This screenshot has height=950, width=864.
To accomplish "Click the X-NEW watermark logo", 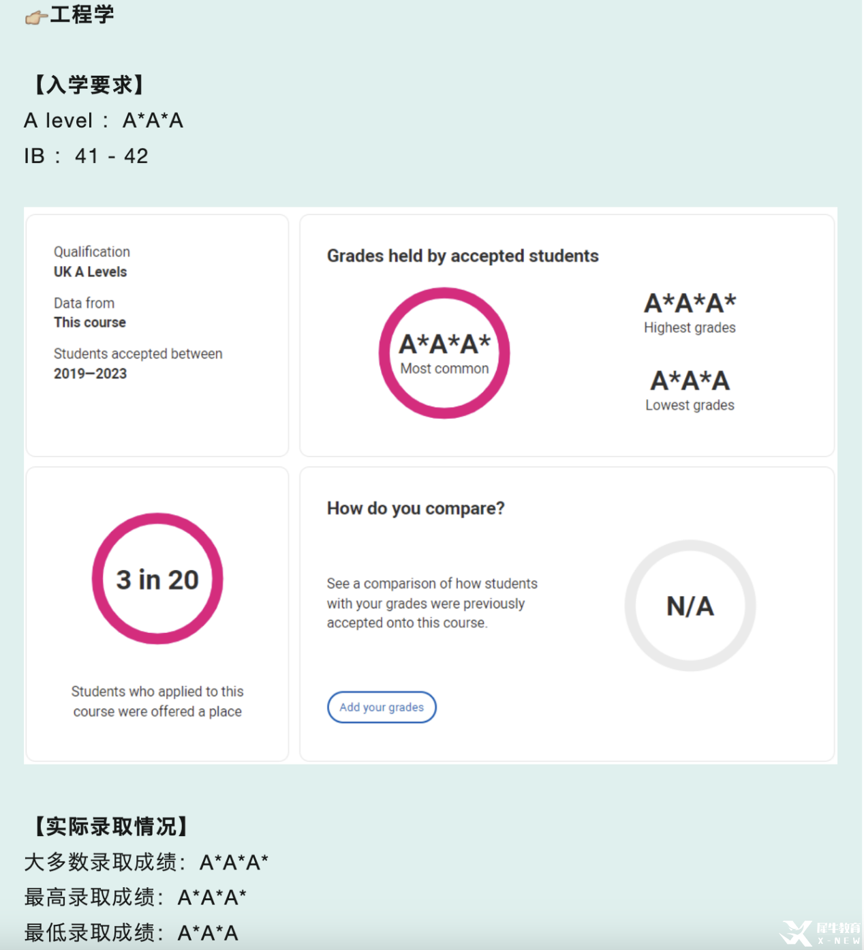I will tap(820, 933).
